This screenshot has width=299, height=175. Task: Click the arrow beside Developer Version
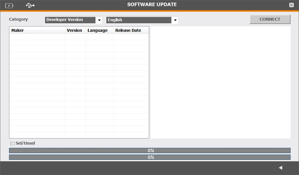point(99,20)
